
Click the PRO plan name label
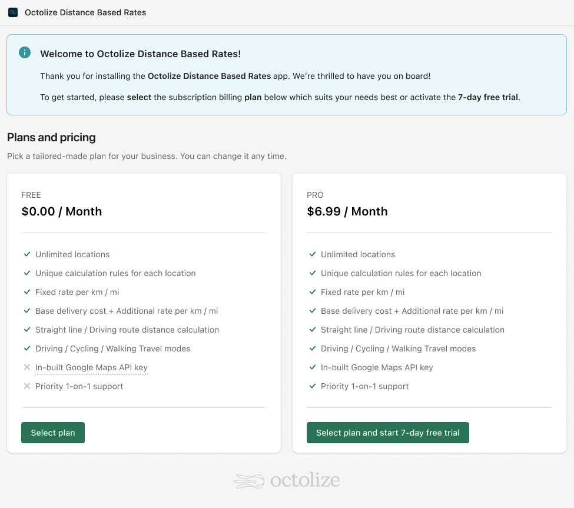pyautogui.click(x=315, y=195)
